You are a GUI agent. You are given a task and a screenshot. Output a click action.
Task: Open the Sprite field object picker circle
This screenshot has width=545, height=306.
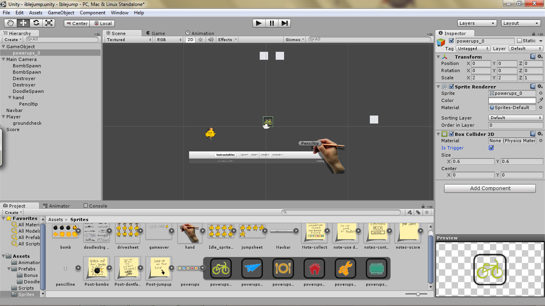[x=541, y=93]
